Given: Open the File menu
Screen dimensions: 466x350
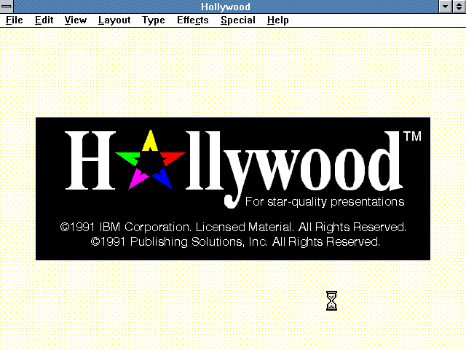Looking at the screenshot, I should 15,20.
